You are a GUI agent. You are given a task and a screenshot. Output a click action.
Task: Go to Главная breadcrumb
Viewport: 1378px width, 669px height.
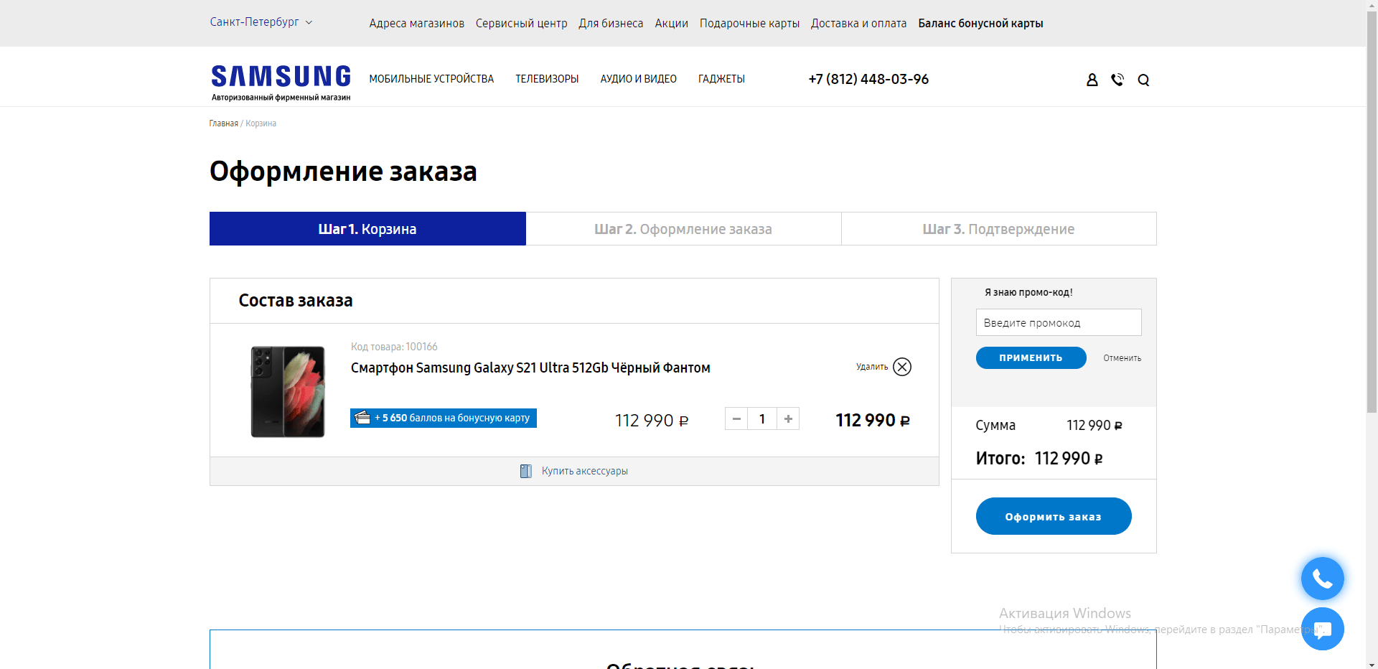click(223, 123)
